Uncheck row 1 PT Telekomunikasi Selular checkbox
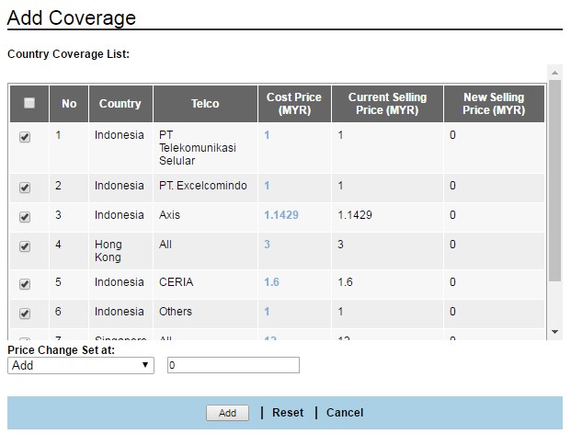Screen dimensions: 571x434 (x=25, y=137)
